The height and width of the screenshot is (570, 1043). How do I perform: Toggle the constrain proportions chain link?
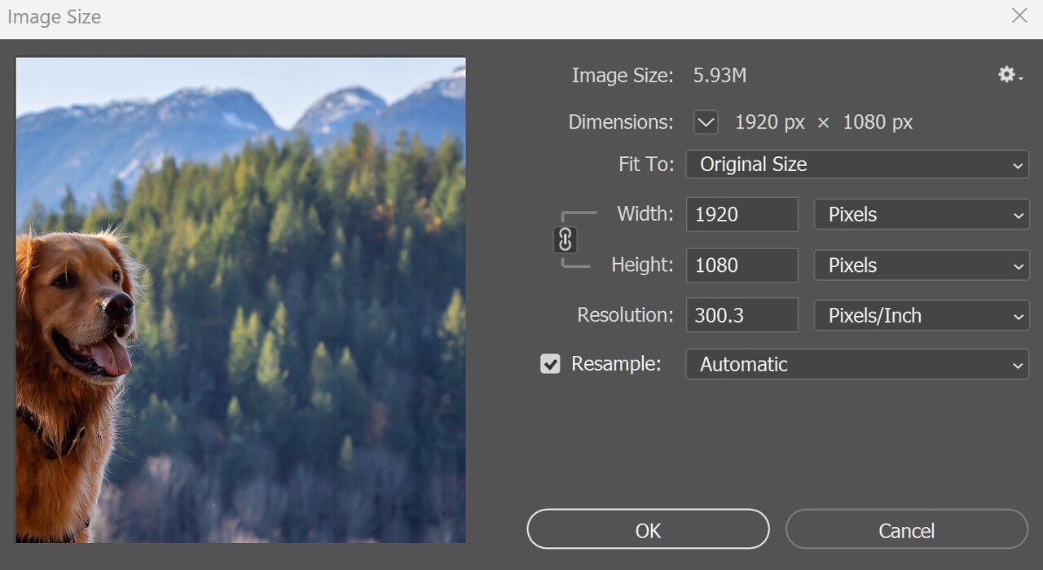click(x=566, y=239)
